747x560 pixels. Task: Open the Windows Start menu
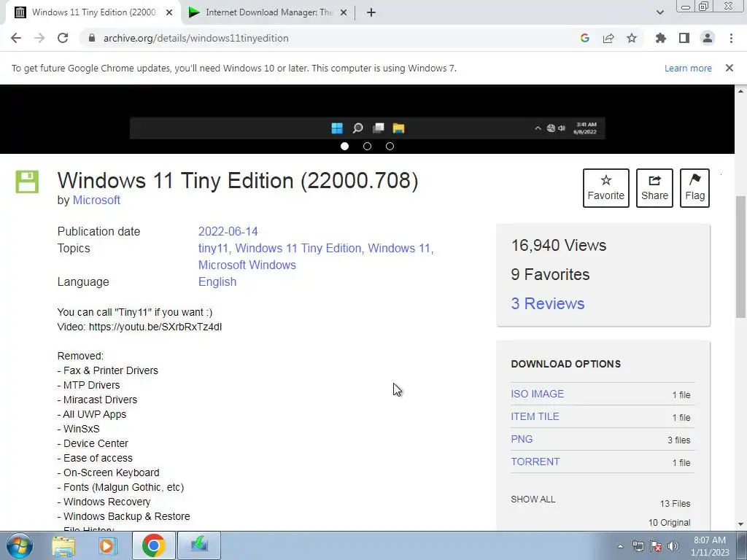20,545
